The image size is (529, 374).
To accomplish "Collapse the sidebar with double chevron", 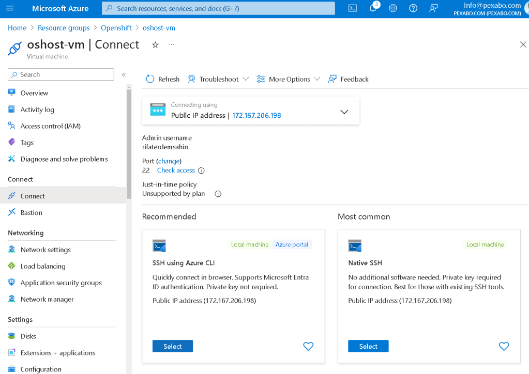I will pyautogui.click(x=124, y=74).
